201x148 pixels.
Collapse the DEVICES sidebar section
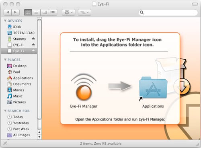pos(5,21)
